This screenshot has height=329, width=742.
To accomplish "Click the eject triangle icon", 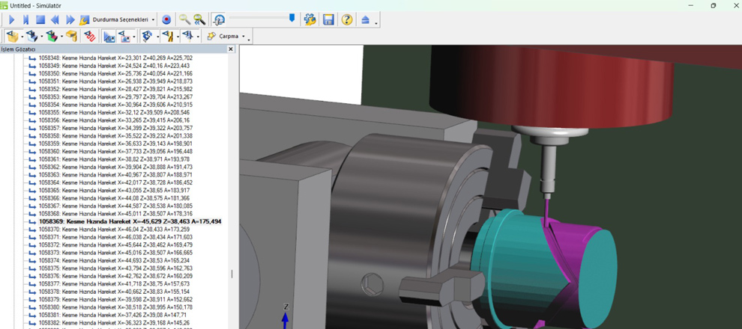I will (365, 19).
